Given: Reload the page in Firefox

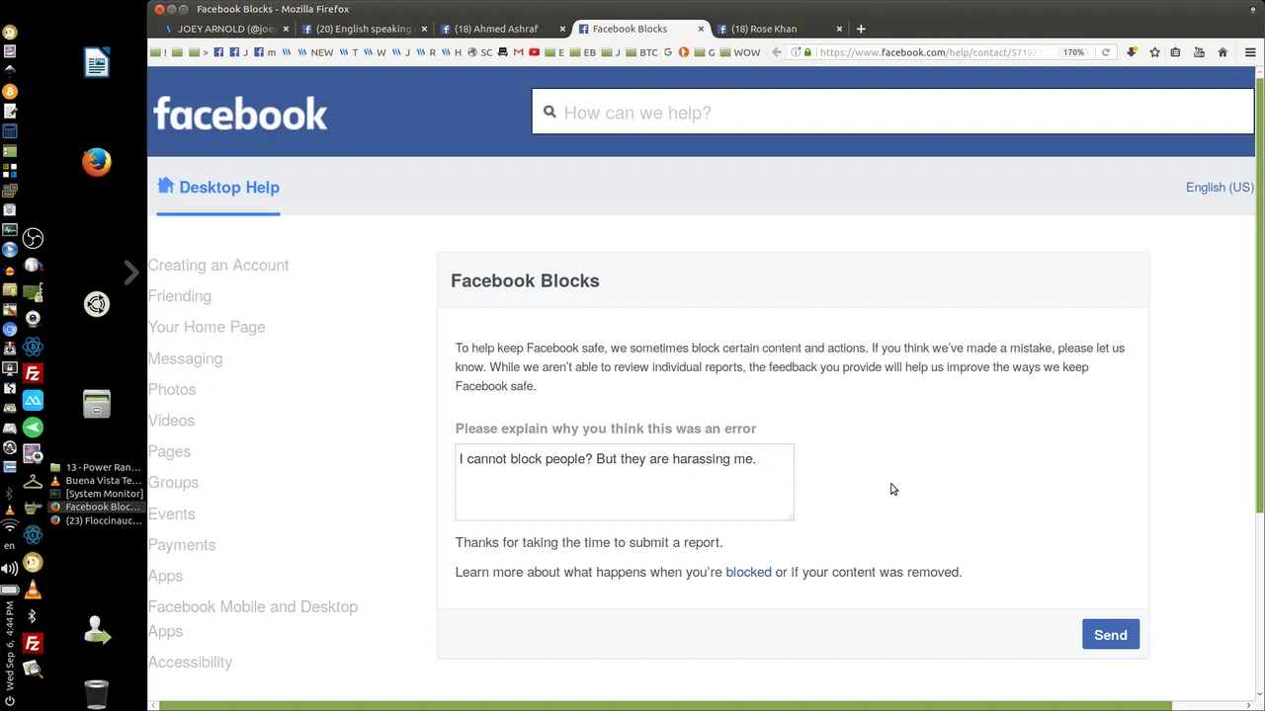Looking at the screenshot, I should point(1106,52).
